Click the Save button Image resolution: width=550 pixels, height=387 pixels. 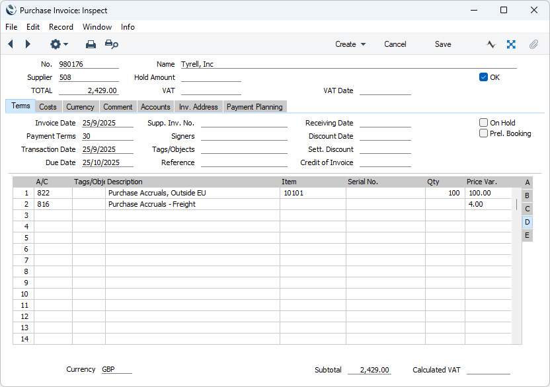pyautogui.click(x=443, y=44)
